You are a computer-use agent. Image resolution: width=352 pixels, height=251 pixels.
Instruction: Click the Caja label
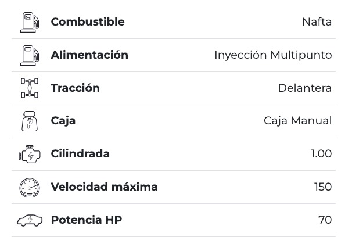pos(63,121)
